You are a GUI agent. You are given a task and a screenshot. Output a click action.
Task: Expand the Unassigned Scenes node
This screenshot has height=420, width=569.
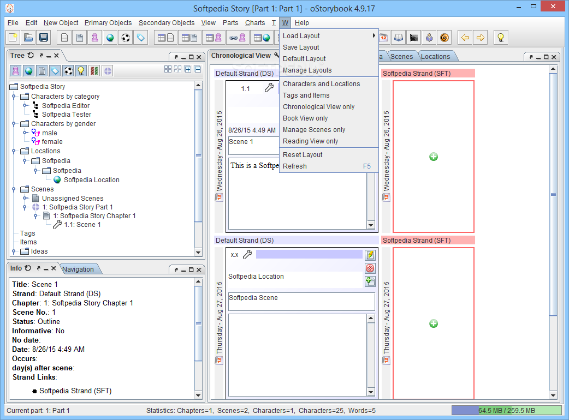pos(25,198)
